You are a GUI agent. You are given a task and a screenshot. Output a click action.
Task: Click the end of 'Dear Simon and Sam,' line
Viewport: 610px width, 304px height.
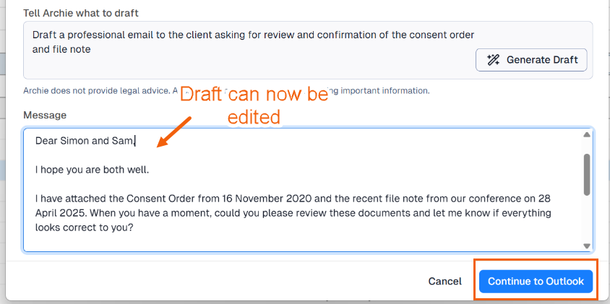[x=136, y=141]
